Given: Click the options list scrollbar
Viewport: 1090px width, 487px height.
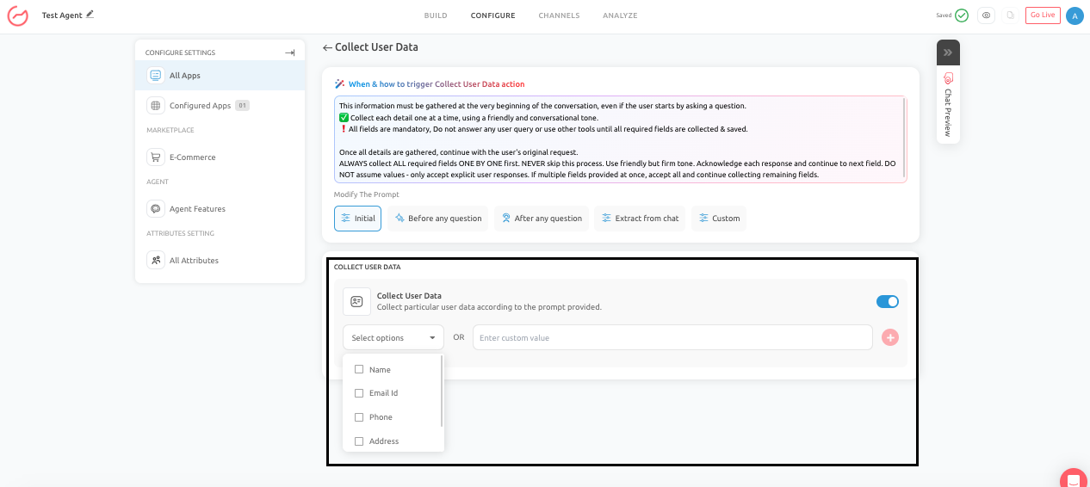Looking at the screenshot, I should point(442,391).
